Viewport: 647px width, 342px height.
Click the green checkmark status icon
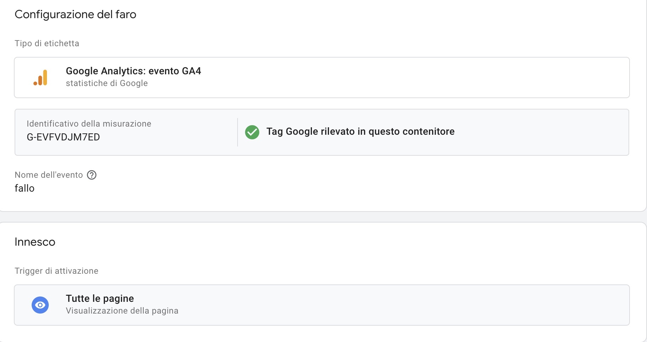point(253,132)
